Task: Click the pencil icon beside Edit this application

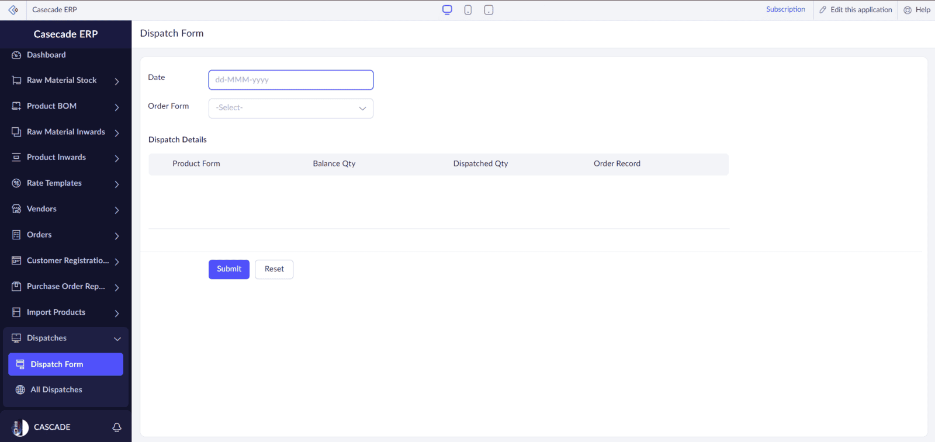Action: (x=823, y=10)
